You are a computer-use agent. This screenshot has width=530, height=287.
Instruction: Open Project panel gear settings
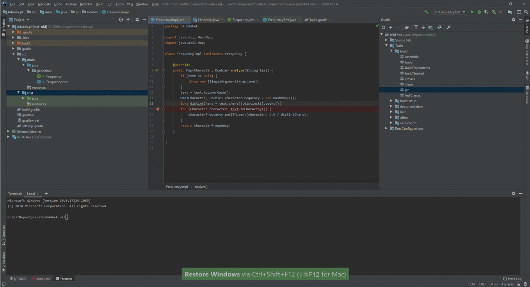pyautogui.click(x=137, y=20)
